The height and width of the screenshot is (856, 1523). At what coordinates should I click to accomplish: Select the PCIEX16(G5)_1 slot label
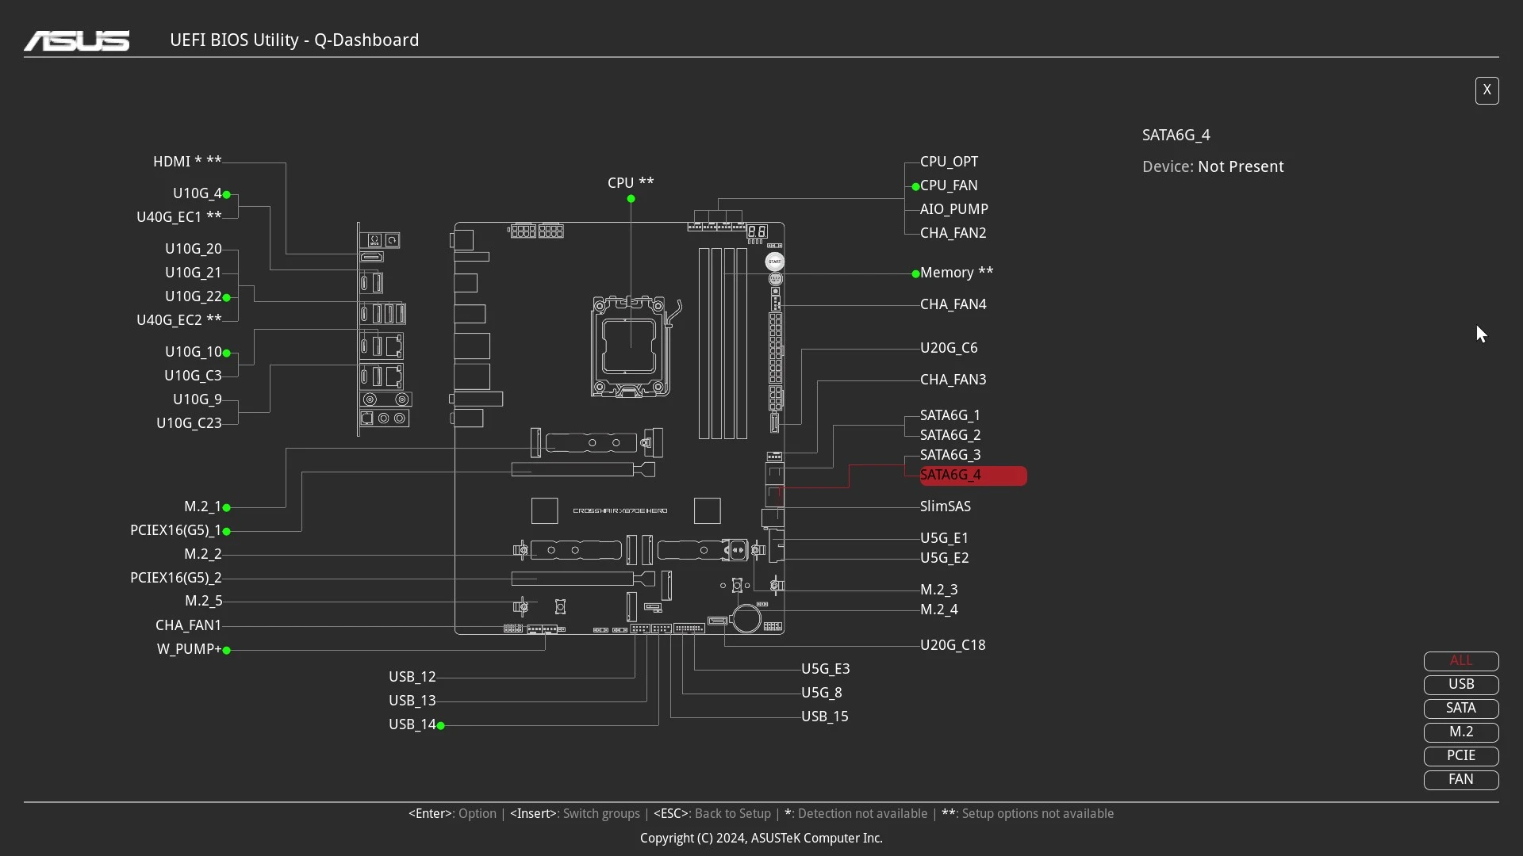point(175,530)
